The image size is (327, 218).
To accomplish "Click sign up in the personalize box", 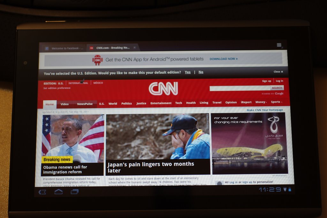I will 247,182.
